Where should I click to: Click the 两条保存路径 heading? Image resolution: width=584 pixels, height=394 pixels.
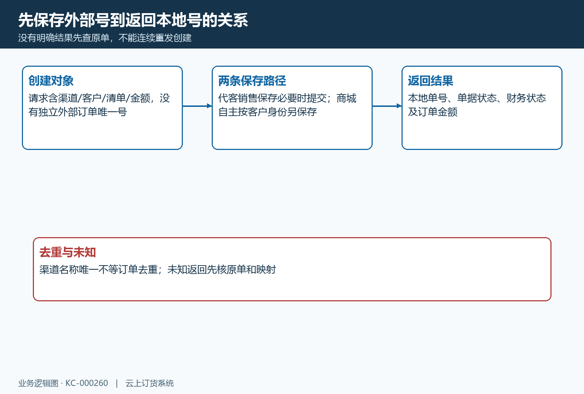pos(252,81)
